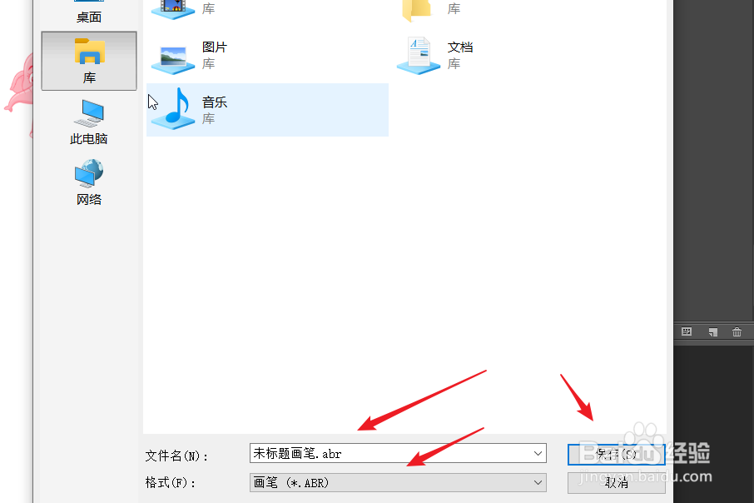
Task: Select the 文档 documents library
Action: pos(512,55)
